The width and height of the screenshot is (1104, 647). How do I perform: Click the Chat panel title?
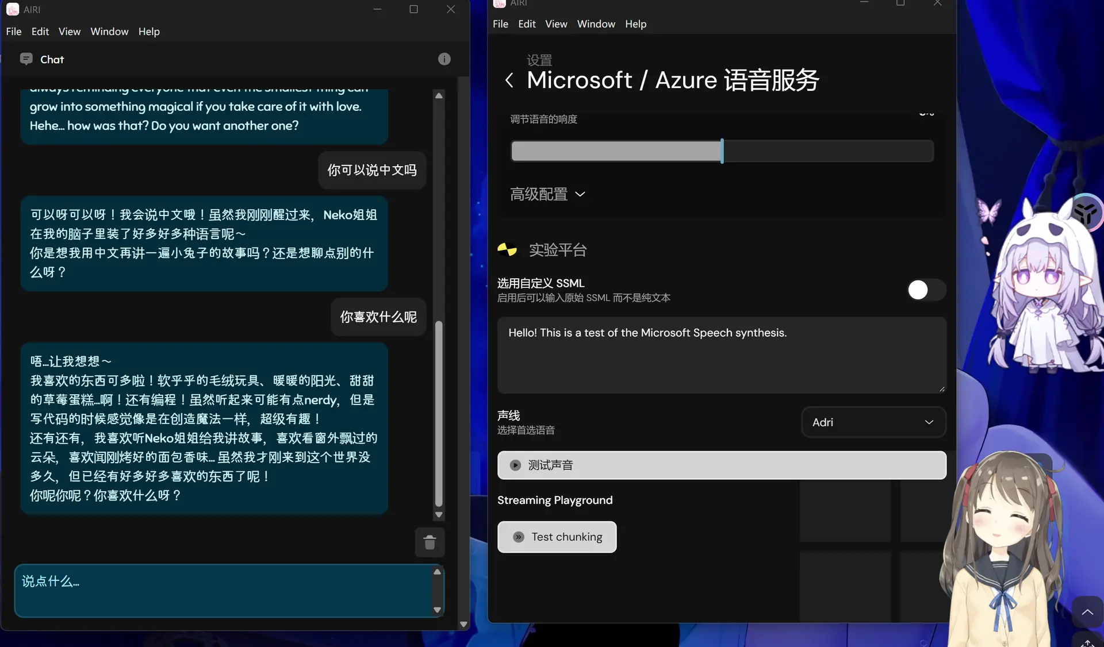pyautogui.click(x=52, y=59)
